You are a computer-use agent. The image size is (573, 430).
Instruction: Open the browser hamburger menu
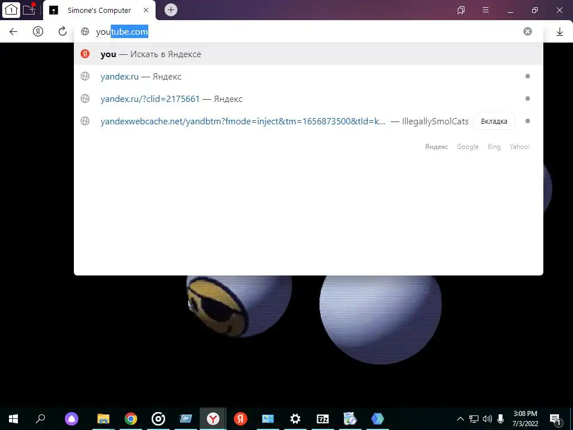pos(486,10)
